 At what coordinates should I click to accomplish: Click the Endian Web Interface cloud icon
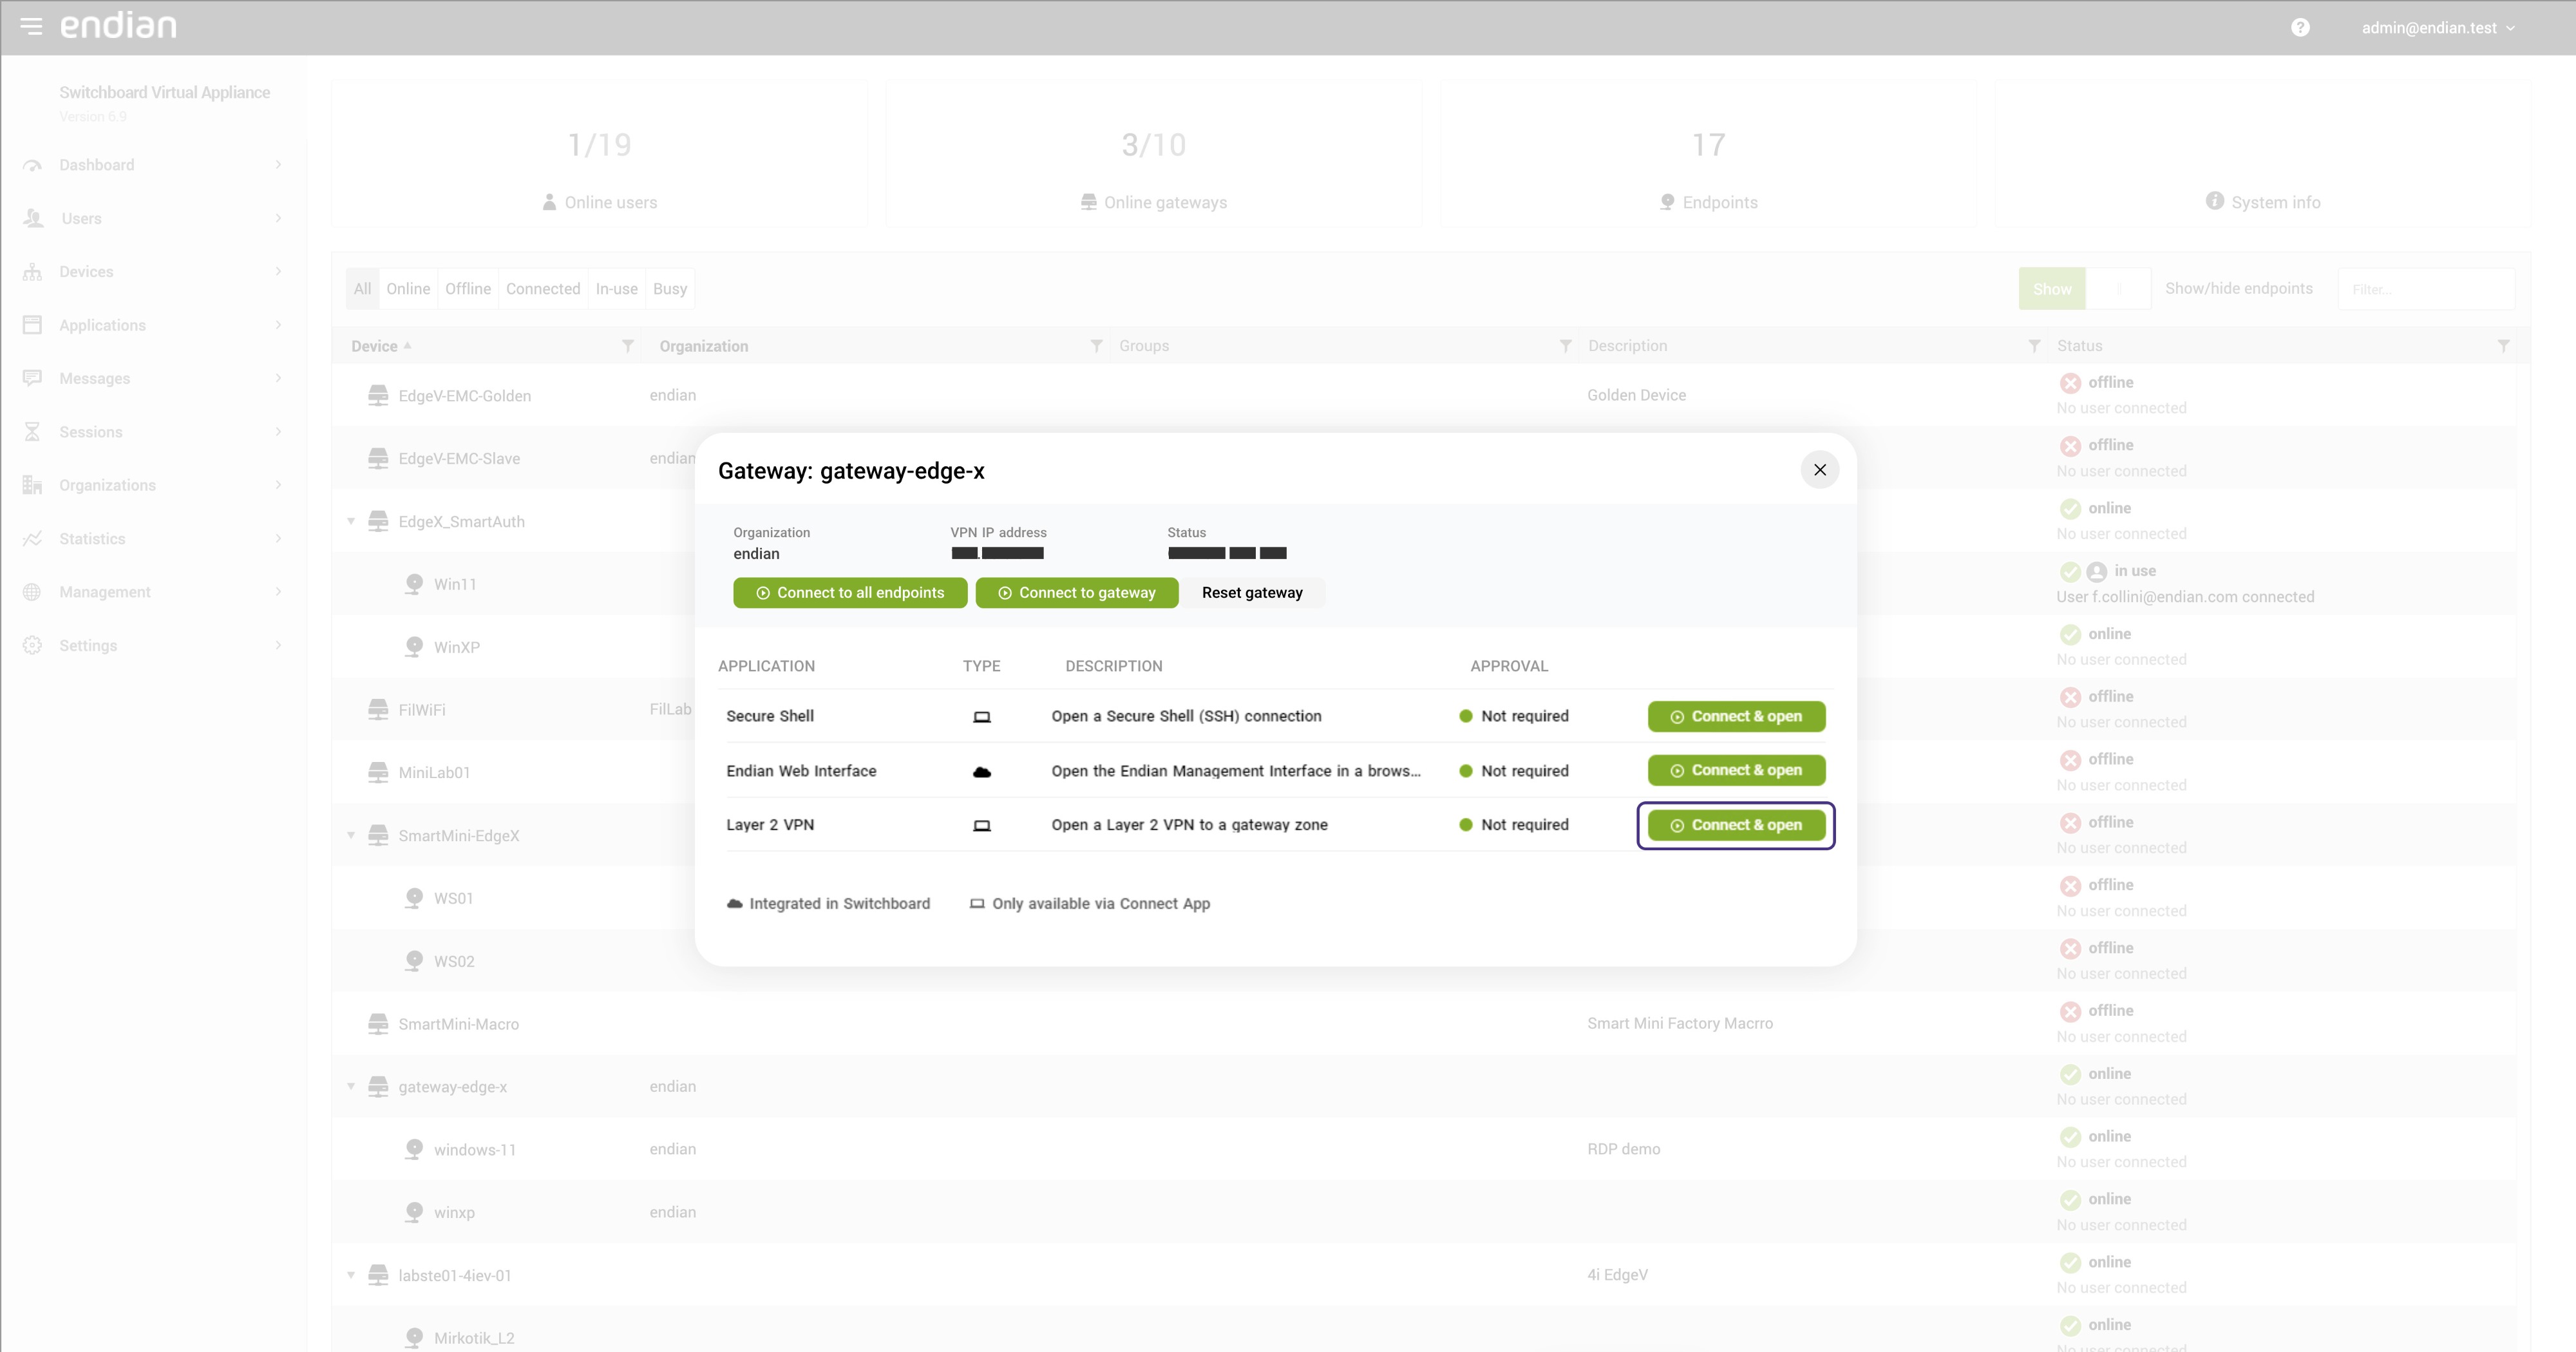(982, 772)
